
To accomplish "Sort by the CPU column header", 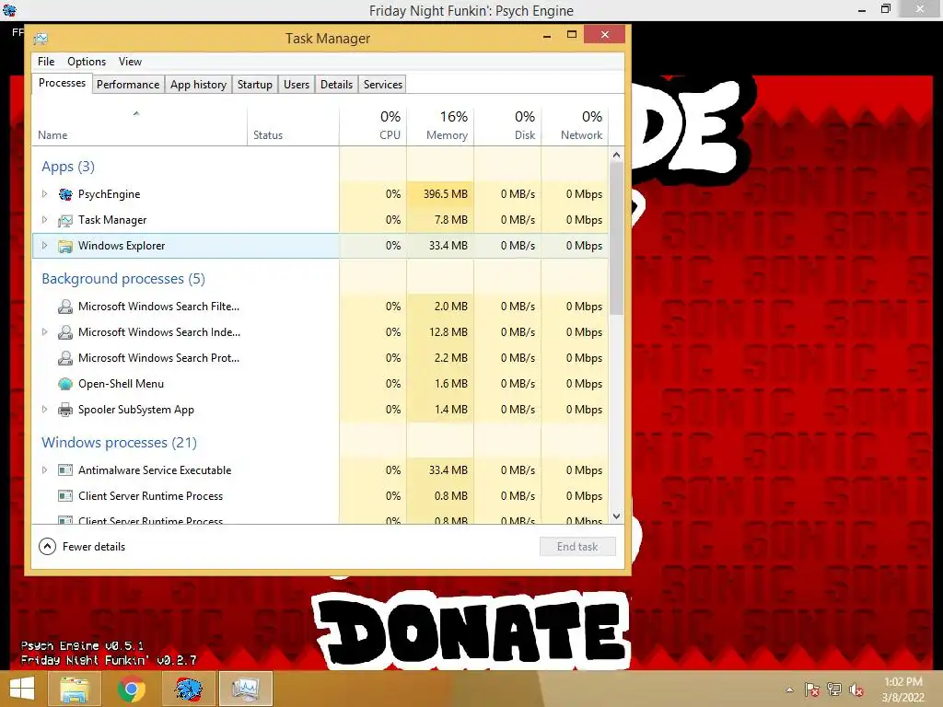I will click(x=373, y=126).
